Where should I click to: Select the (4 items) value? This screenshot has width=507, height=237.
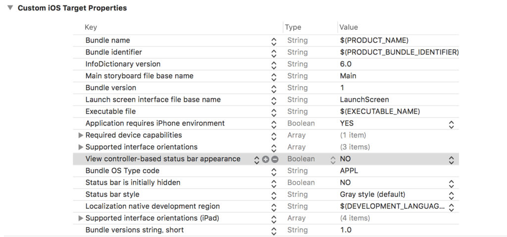pos(355,218)
